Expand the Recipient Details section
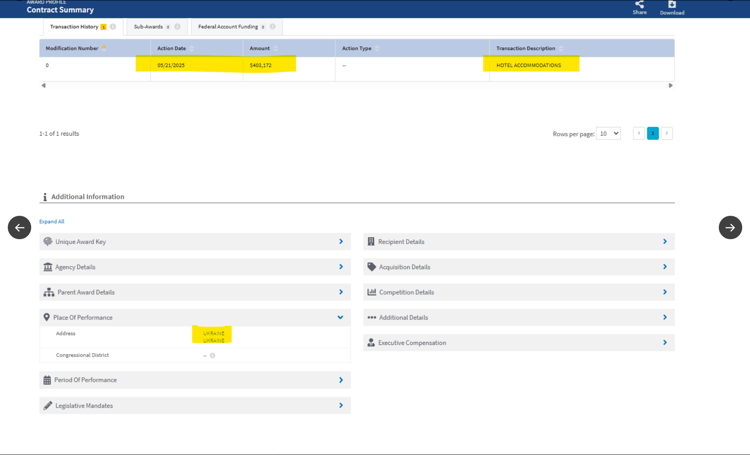The image size is (750, 455). 519,242
